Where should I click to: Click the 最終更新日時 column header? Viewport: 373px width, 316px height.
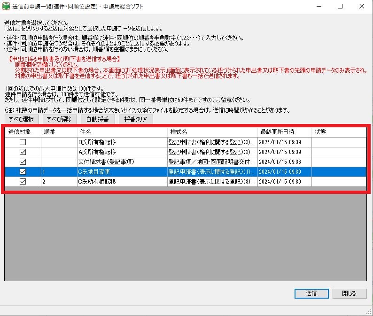coord(284,132)
